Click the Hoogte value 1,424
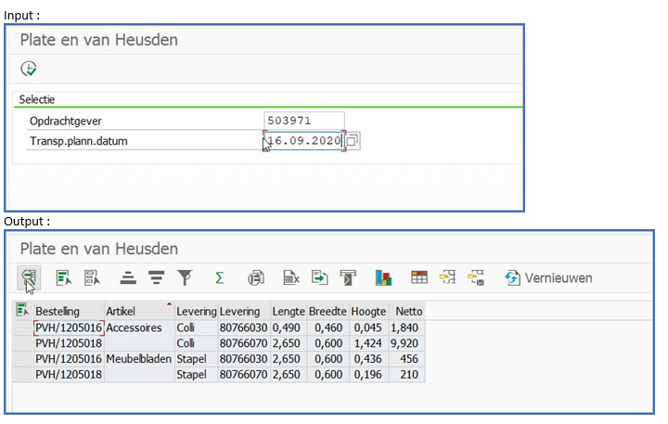This screenshot has height=424, width=668. (368, 343)
